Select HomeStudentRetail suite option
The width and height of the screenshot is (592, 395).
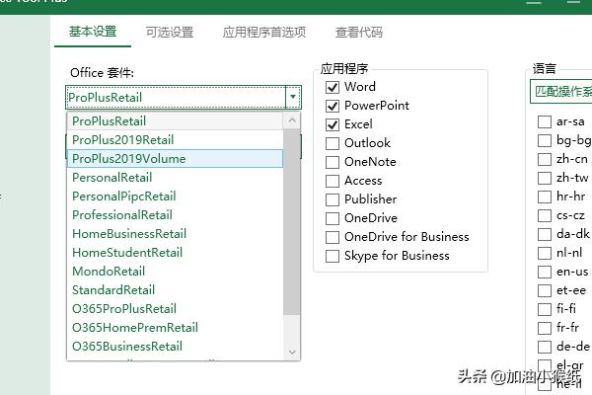pos(127,253)
